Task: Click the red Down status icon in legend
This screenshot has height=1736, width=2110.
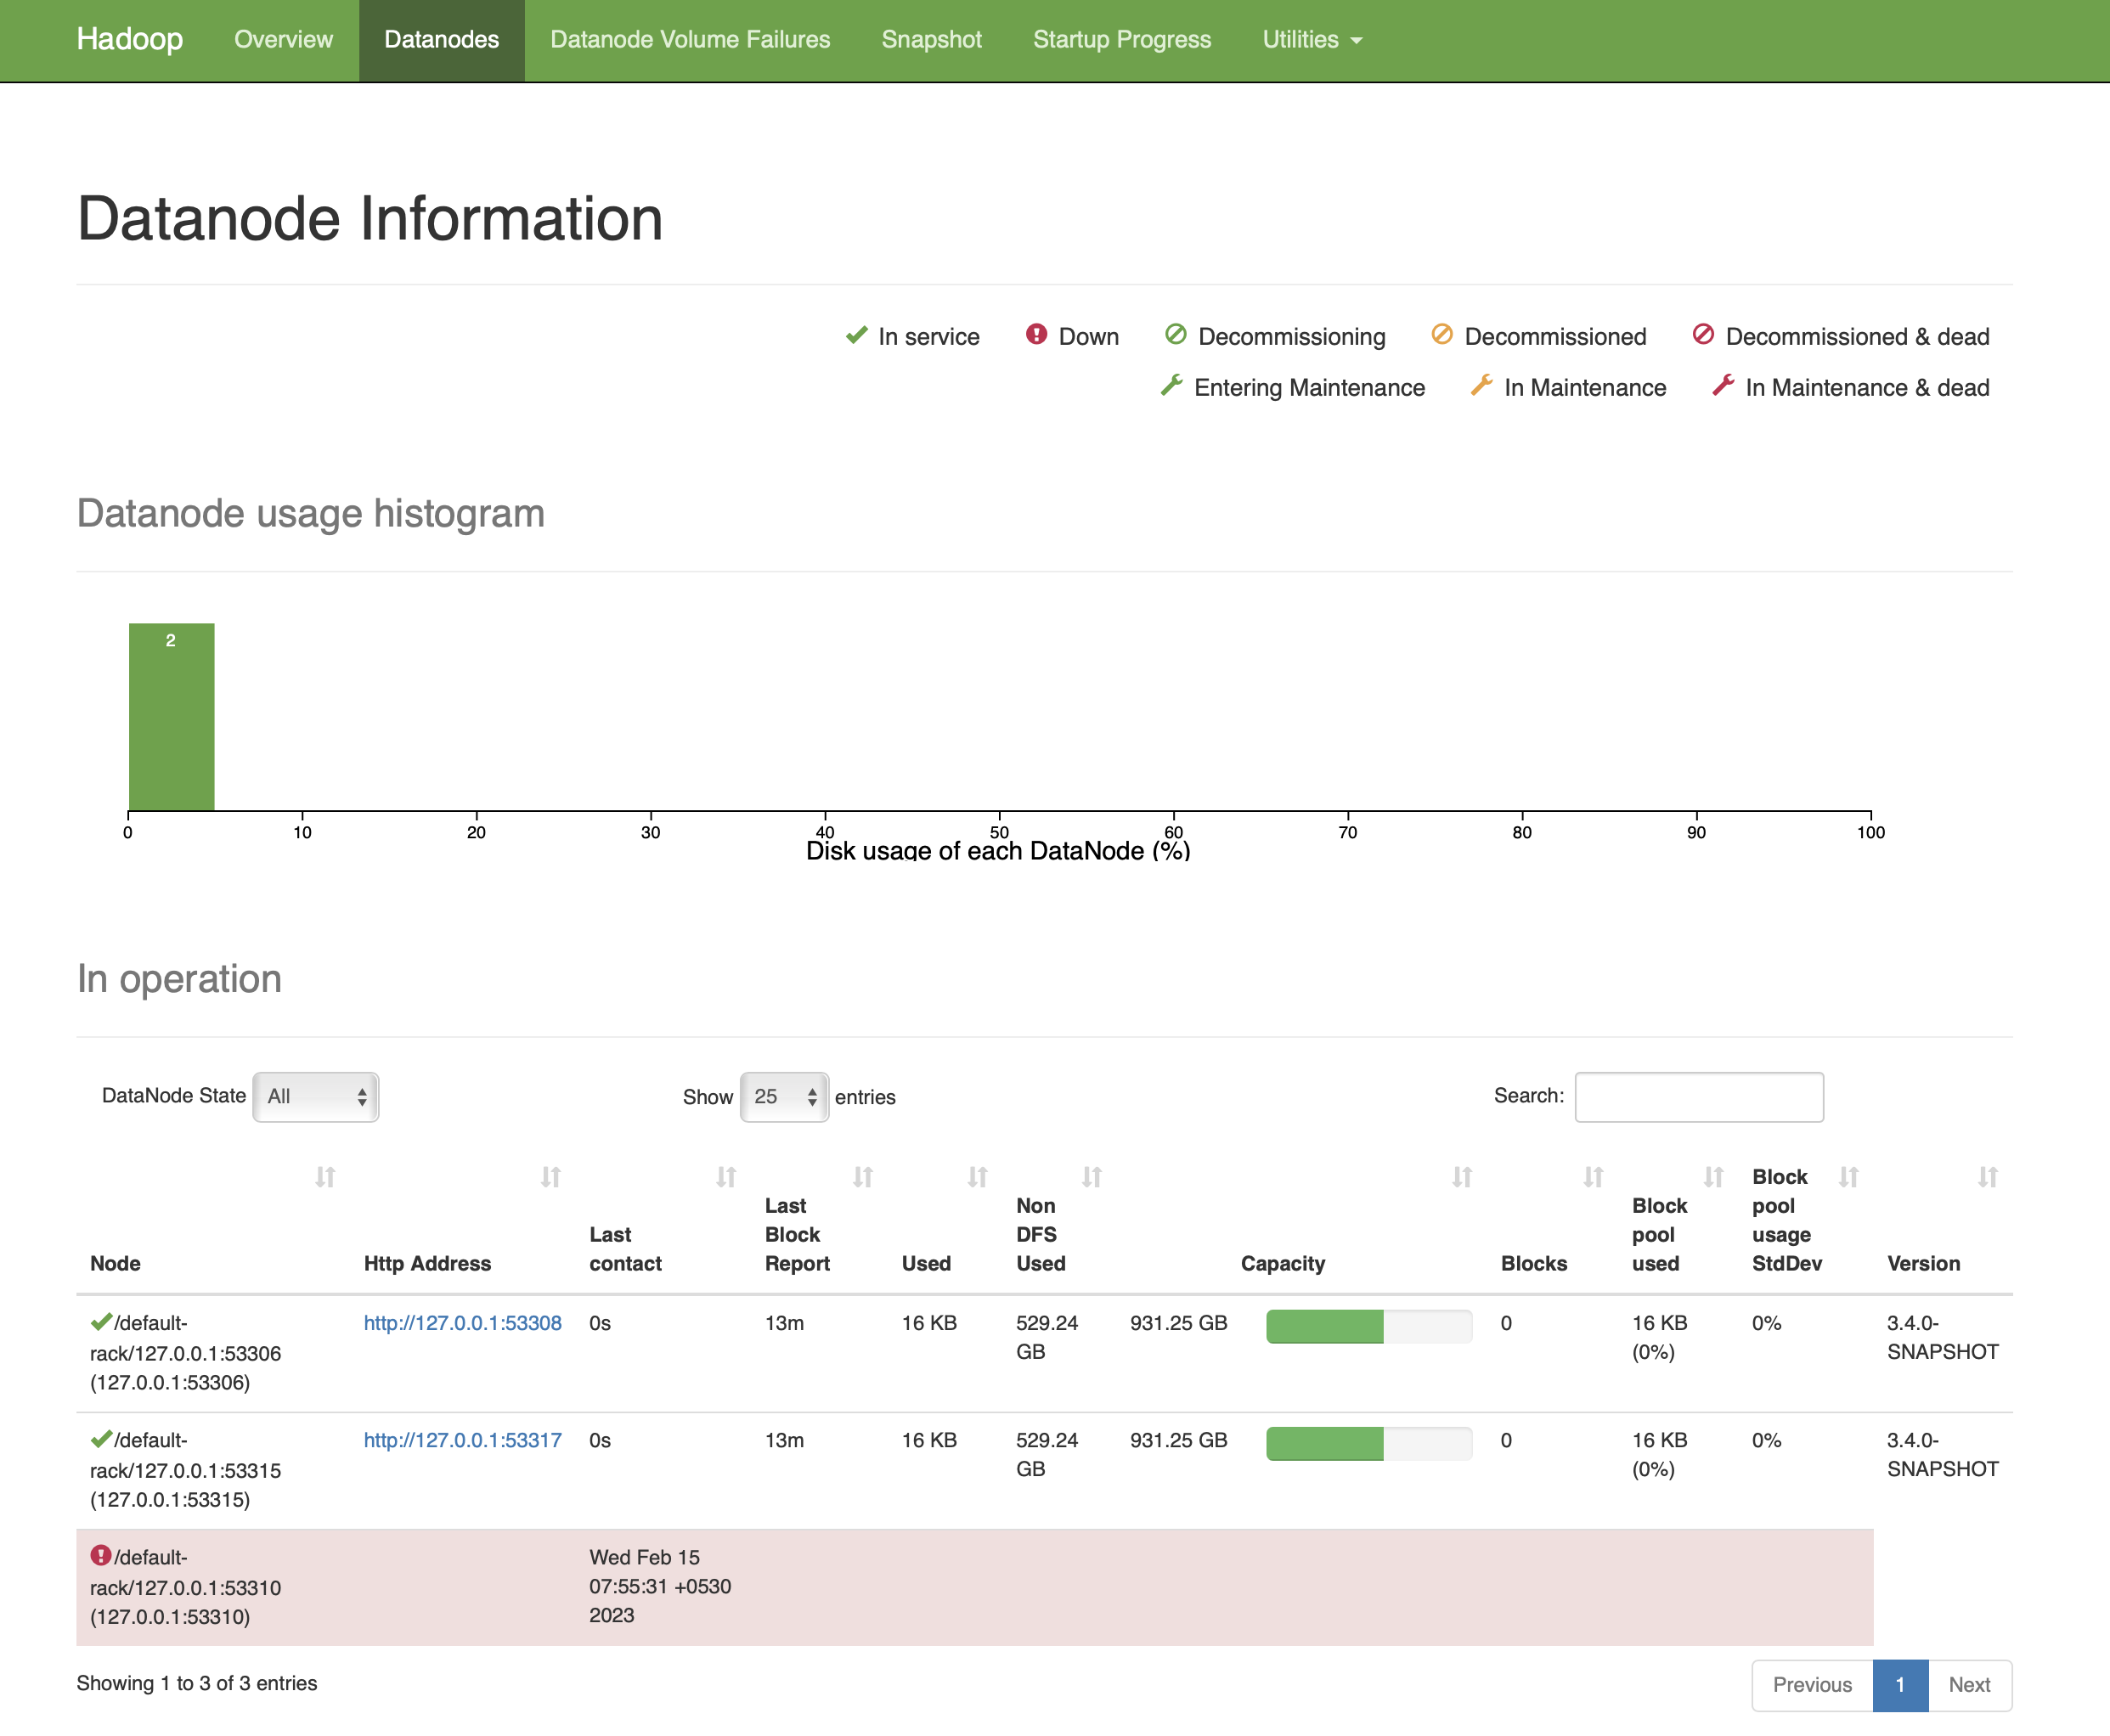Action: click(x=1036, y=335)
